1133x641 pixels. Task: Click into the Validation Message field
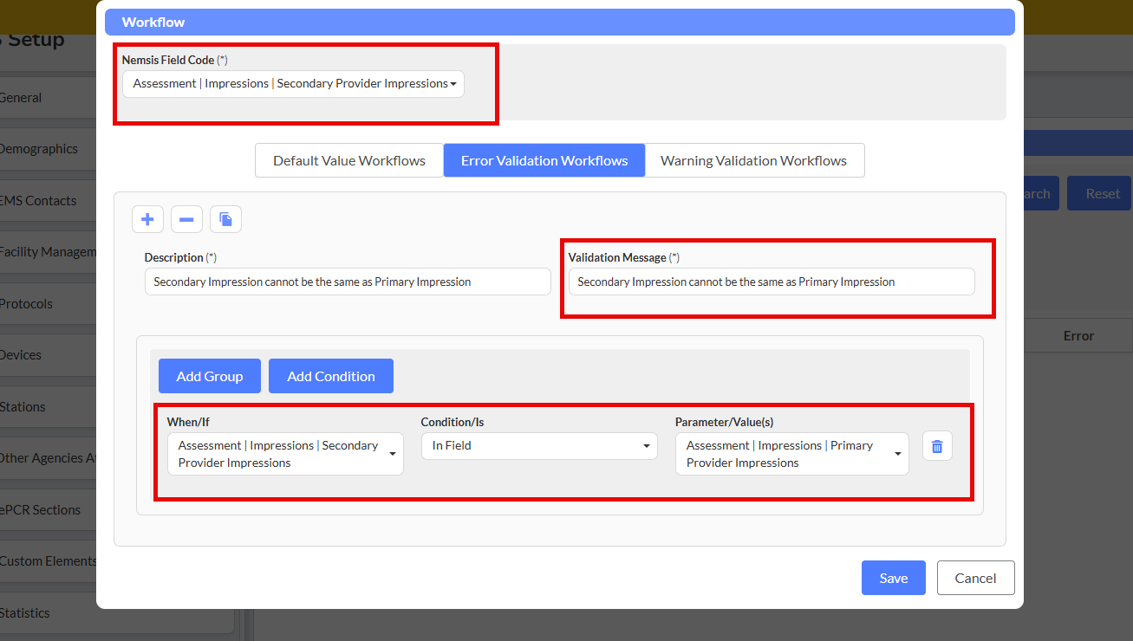(771, 282)
